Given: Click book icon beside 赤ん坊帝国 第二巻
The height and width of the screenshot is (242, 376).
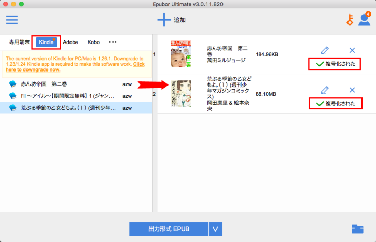Looking at the screenshot, I should click(13, 84).
